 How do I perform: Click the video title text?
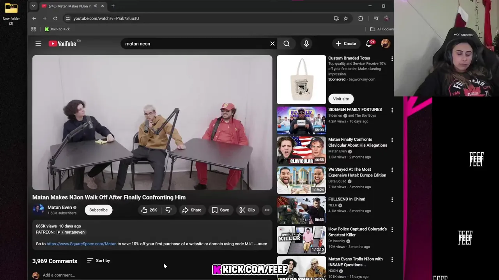(109, 197)
